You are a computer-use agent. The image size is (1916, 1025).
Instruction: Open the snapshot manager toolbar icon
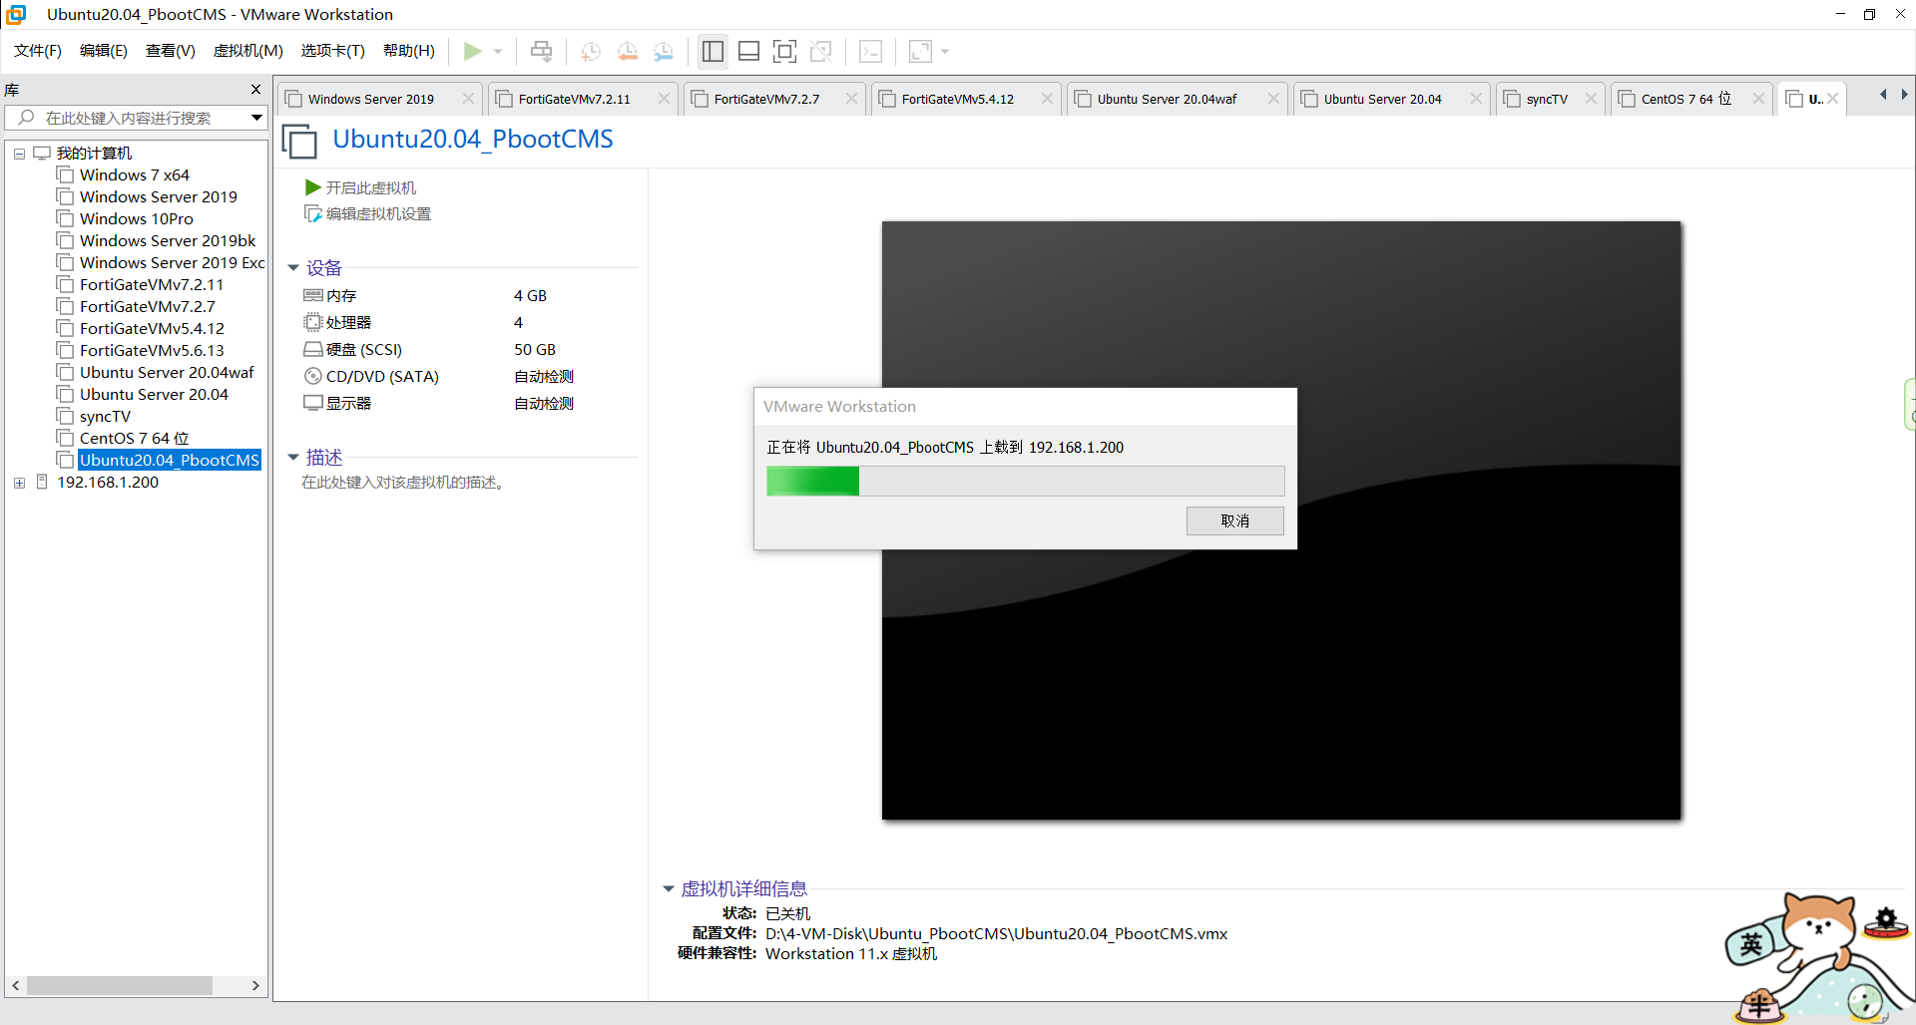(664, 51)
